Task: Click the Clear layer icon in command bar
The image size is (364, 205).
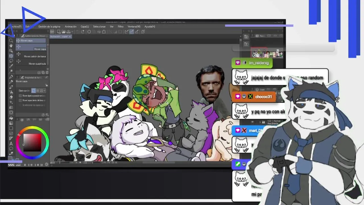Action: (x=89, y=32)
